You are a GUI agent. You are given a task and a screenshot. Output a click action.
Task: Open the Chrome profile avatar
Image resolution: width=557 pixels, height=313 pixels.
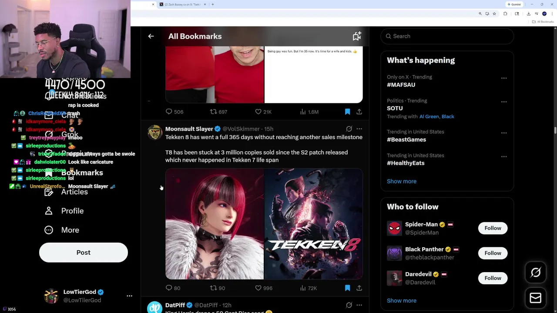(544, 13)
